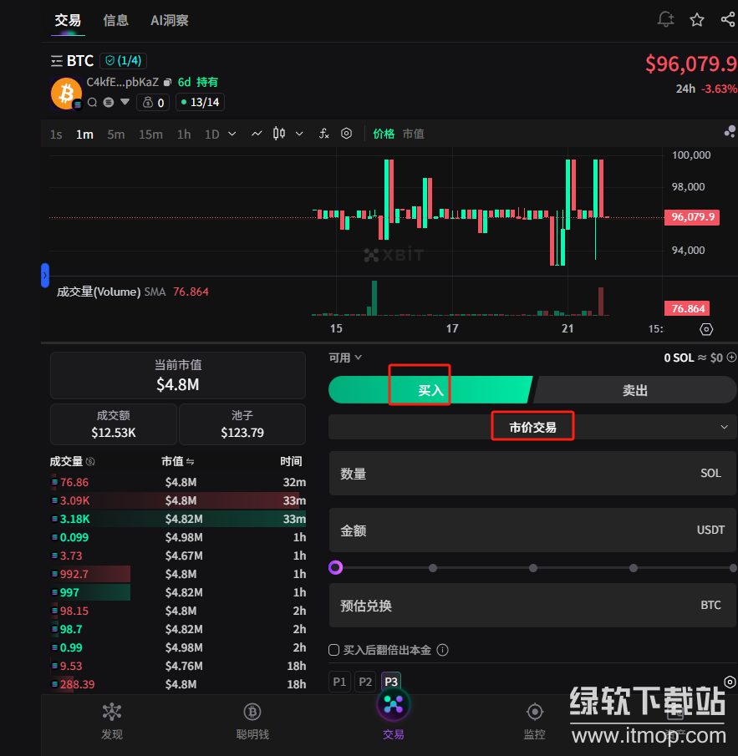
Task: Expand the 市价交易 order type dropdown
Action: [724, 427]
